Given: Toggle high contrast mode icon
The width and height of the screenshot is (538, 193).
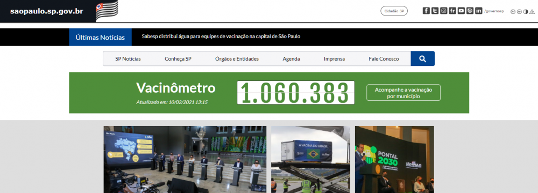Looking at the screenshot, I should point(526,11).
